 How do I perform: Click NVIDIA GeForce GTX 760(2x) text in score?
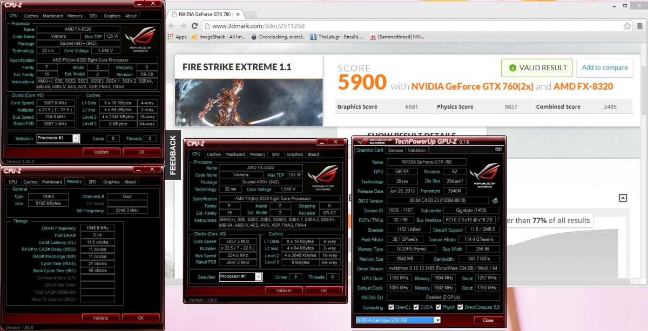473,86
